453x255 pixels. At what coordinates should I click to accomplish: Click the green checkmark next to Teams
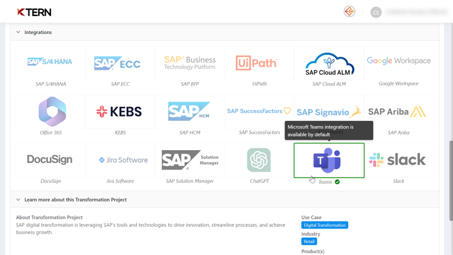coord(337,182)
